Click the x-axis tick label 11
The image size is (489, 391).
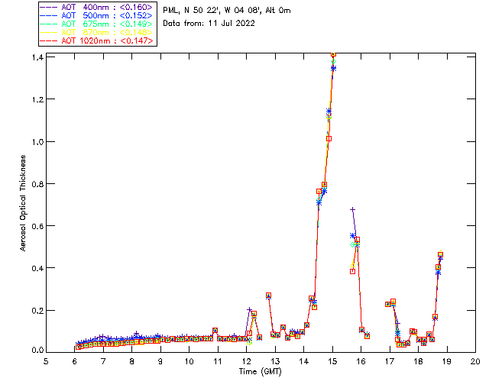pos(218,361)
